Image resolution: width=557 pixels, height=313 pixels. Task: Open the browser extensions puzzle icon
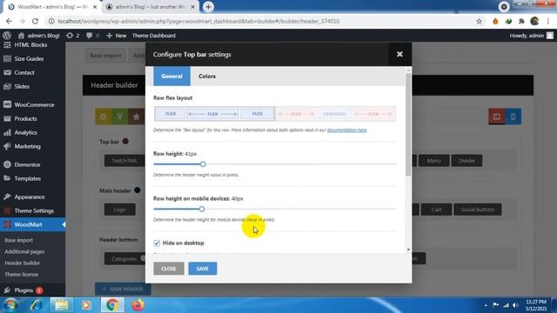tap(521, 21)
